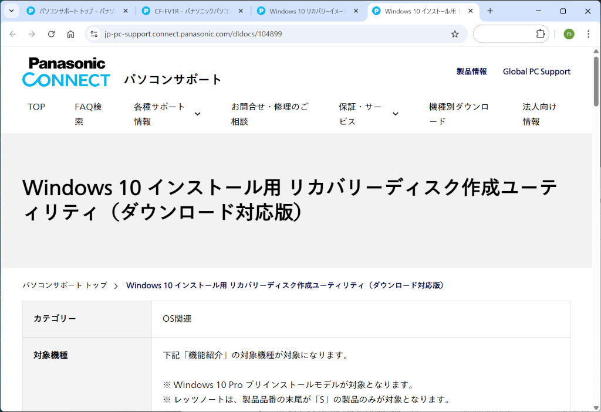Expand the 保証・サービス menu chevron
Screen dimensions: 601x412
(396, 114)
